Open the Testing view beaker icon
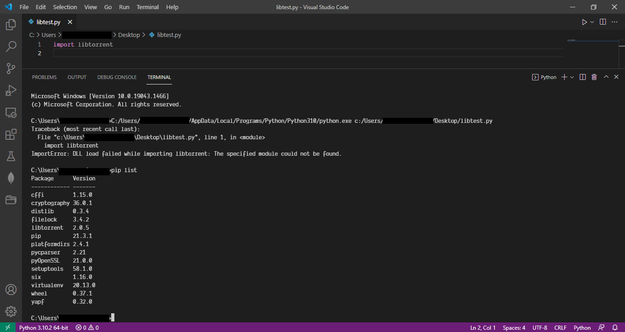The image size is (625, 332). pos(11,156)
